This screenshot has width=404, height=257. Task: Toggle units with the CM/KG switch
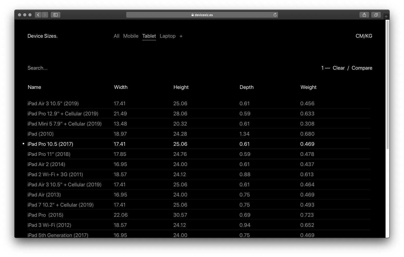pos(364,36)
